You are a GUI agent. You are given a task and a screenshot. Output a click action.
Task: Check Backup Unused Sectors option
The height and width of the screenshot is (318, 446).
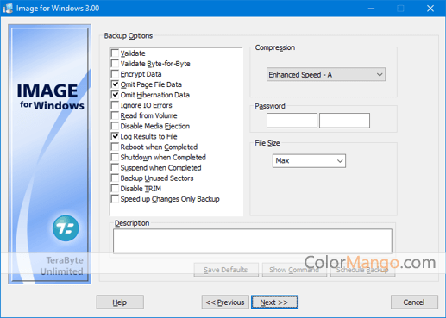[115, 178]
